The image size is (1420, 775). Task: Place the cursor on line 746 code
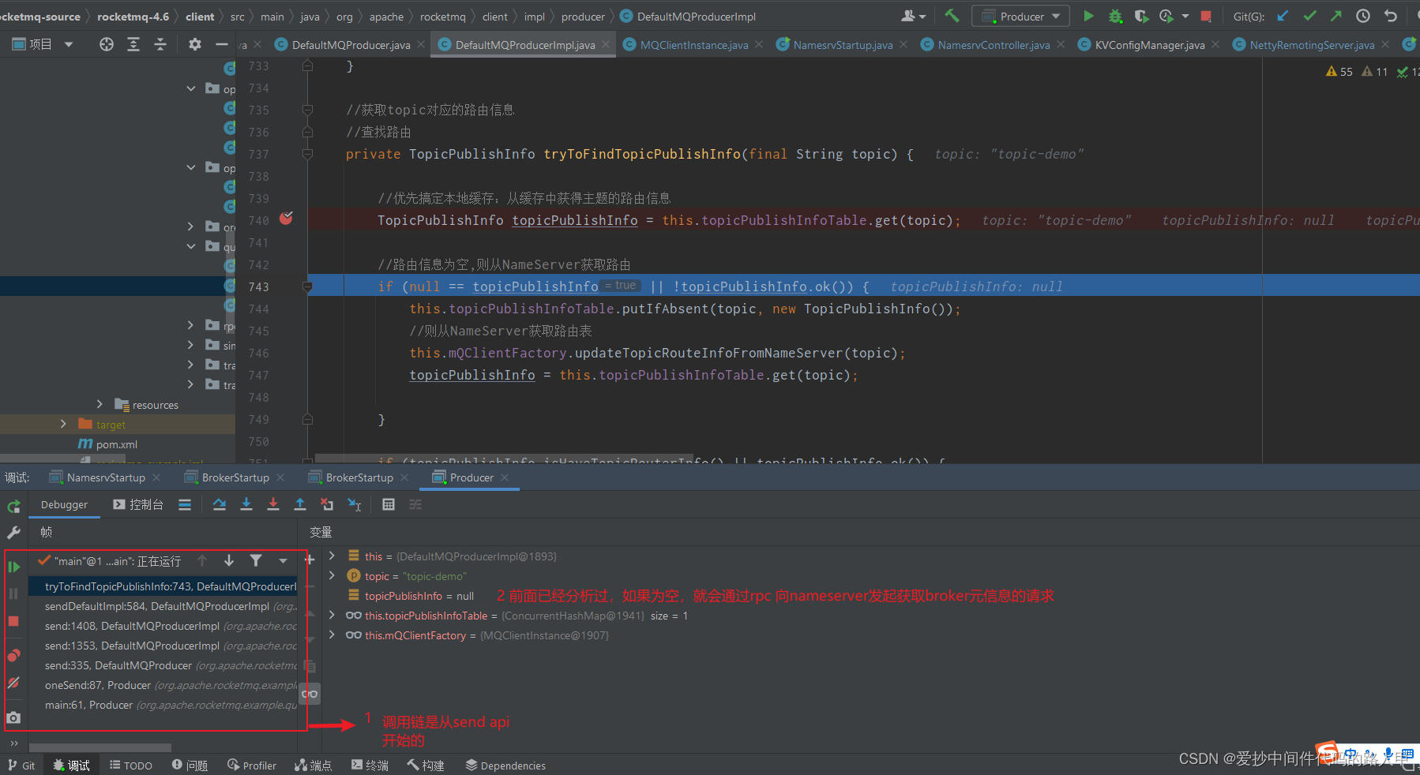point(658,353)
